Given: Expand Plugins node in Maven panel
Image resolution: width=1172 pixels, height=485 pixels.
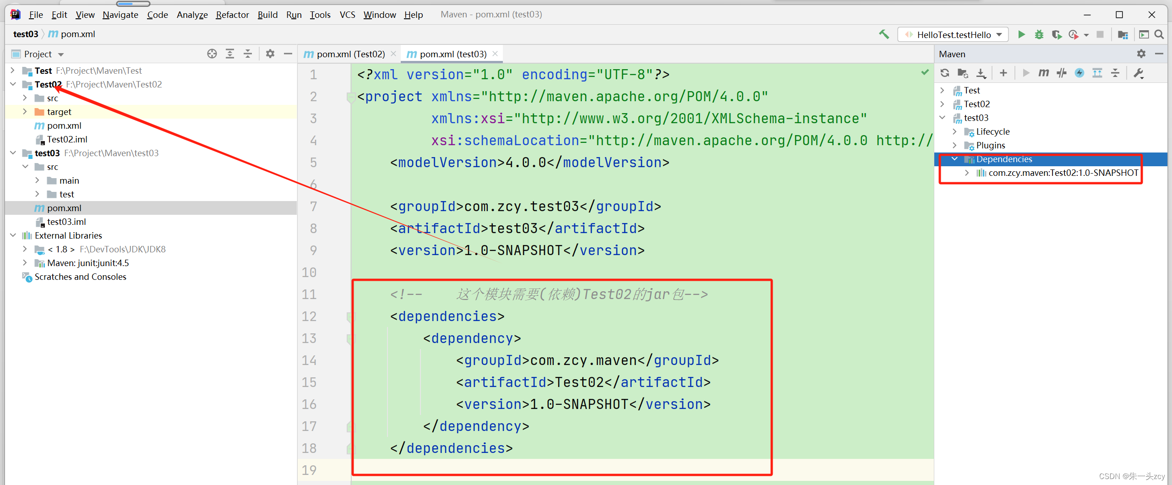Looking at the screenshot, I should [x=954, y=145].
